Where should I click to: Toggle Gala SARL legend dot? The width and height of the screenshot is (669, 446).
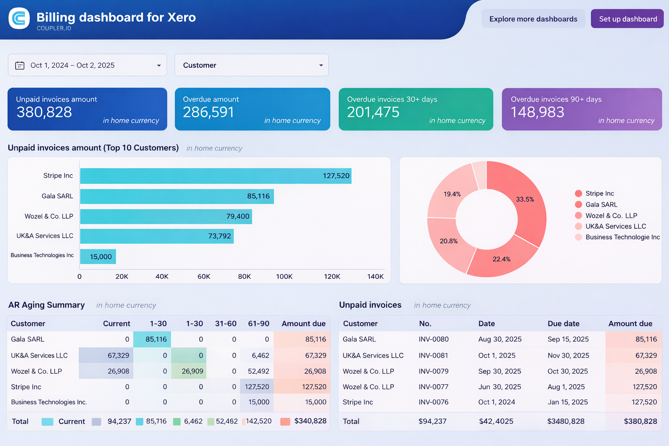pyautogui.click(x=578, y=205)
